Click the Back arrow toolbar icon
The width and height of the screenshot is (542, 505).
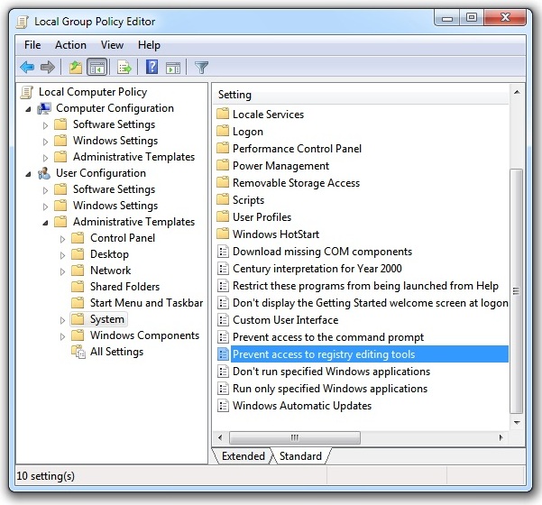point(27,68)
